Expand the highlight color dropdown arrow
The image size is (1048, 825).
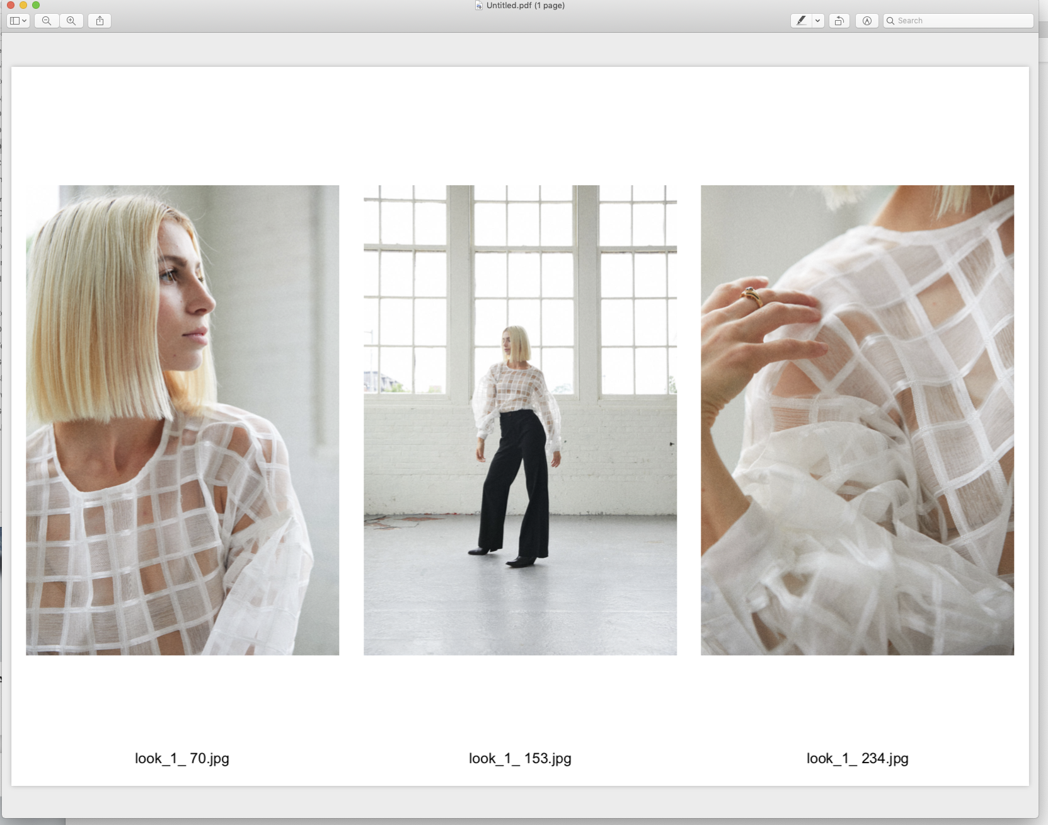pos(818,21)
